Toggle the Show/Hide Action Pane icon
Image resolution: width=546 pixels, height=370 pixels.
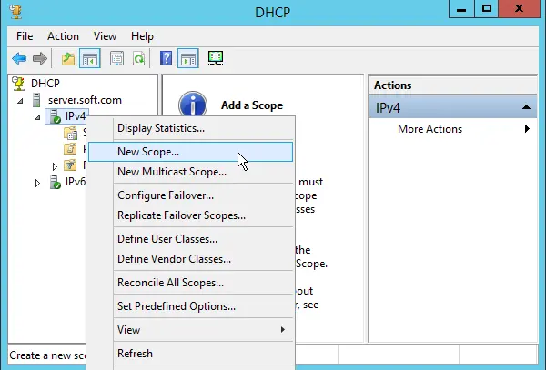(x=188, y=59)
